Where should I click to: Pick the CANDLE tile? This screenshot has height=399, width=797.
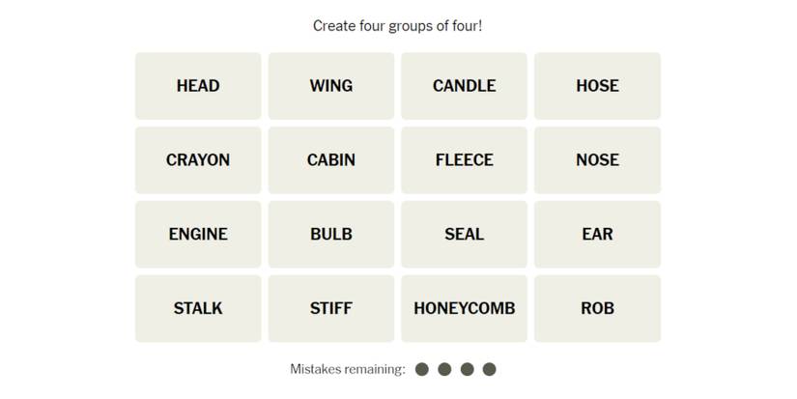click(464, 86)
